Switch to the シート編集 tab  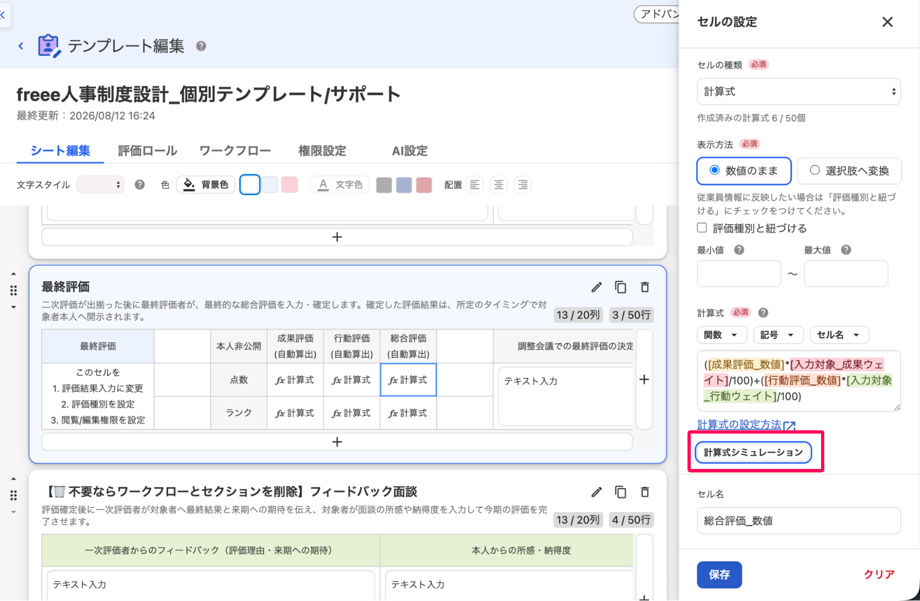pyautogui.click(x=60, y=151)
